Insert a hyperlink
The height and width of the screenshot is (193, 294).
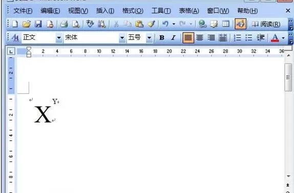pyautogui.click(x=202, y=24)
